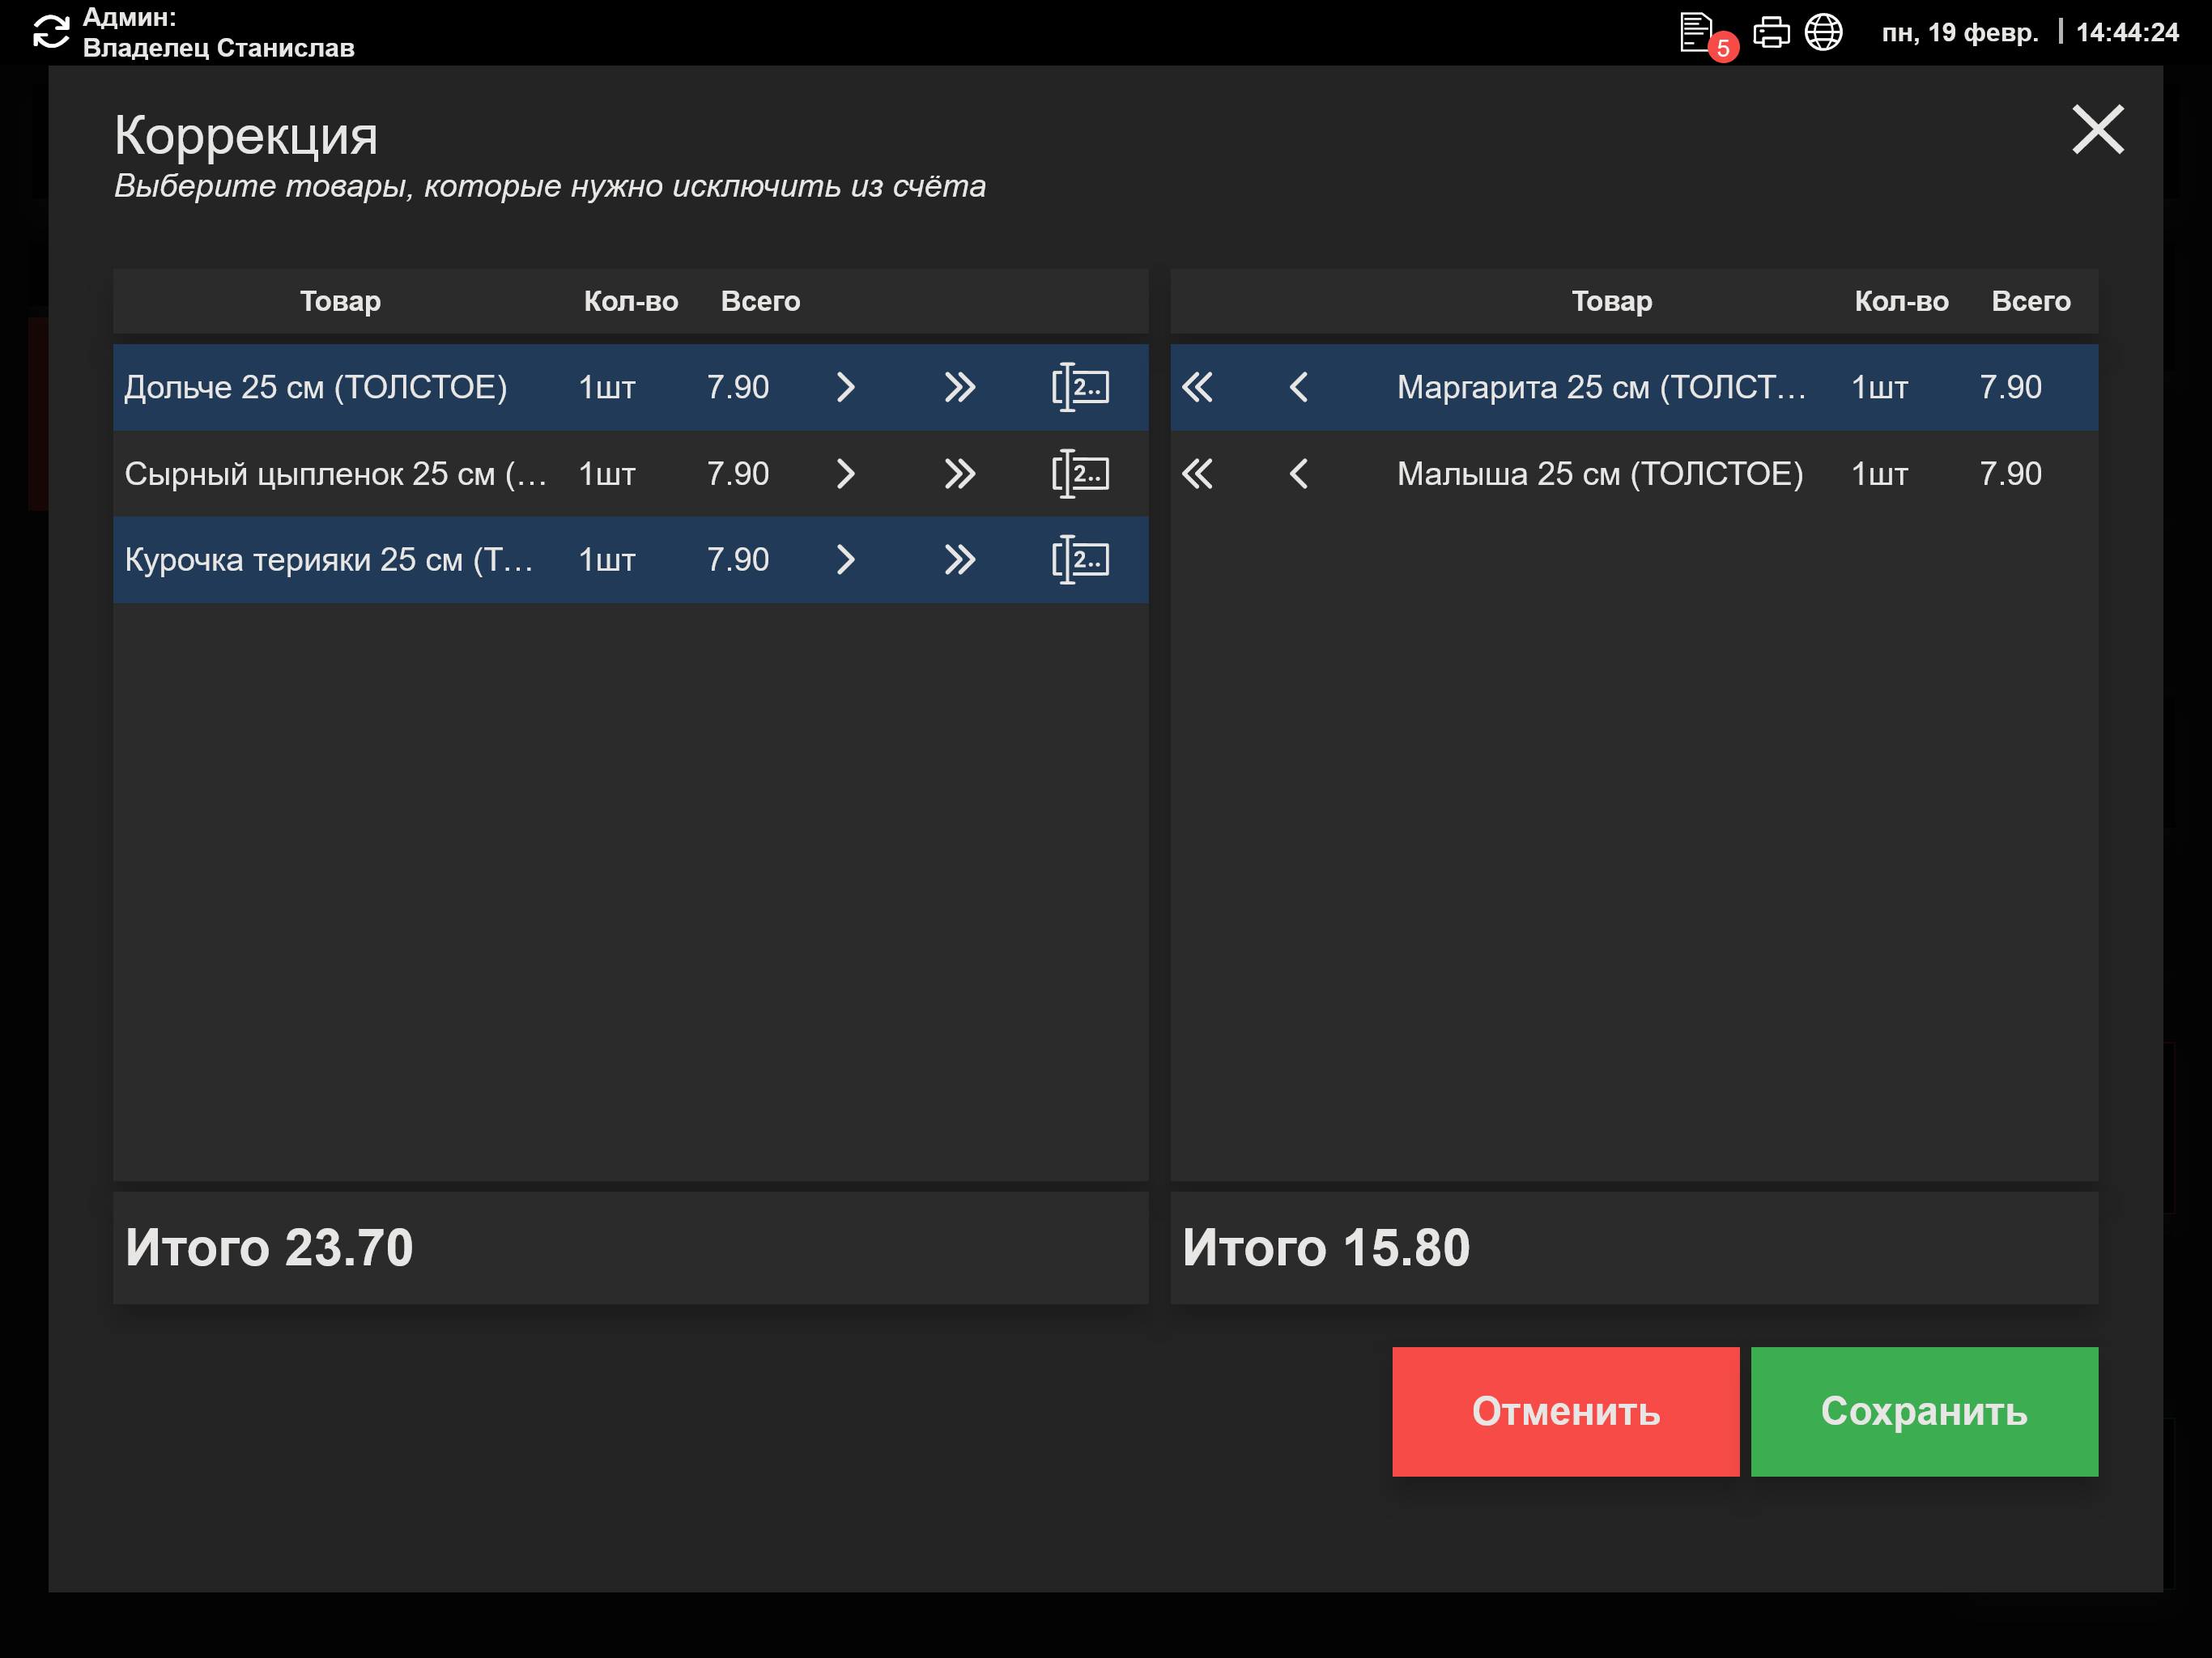The height and width of the screenshot is (1658, 2212).
Task: Click the Сохранить button
Action: [x=1924, y=1411]
